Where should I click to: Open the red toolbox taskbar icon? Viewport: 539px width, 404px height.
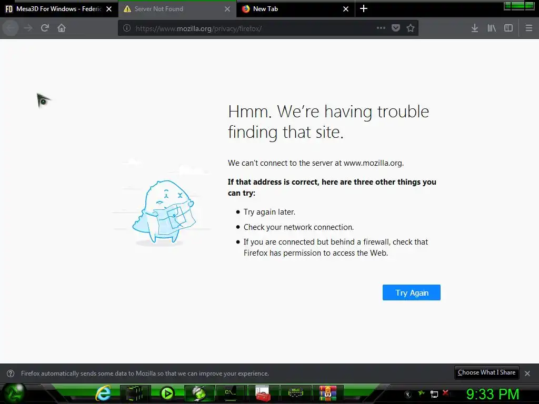(x=263, y=393)
